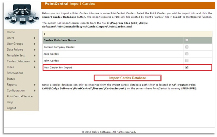Open Reservations in sidebar
This screenshot has height=137, width=217.
15,73
